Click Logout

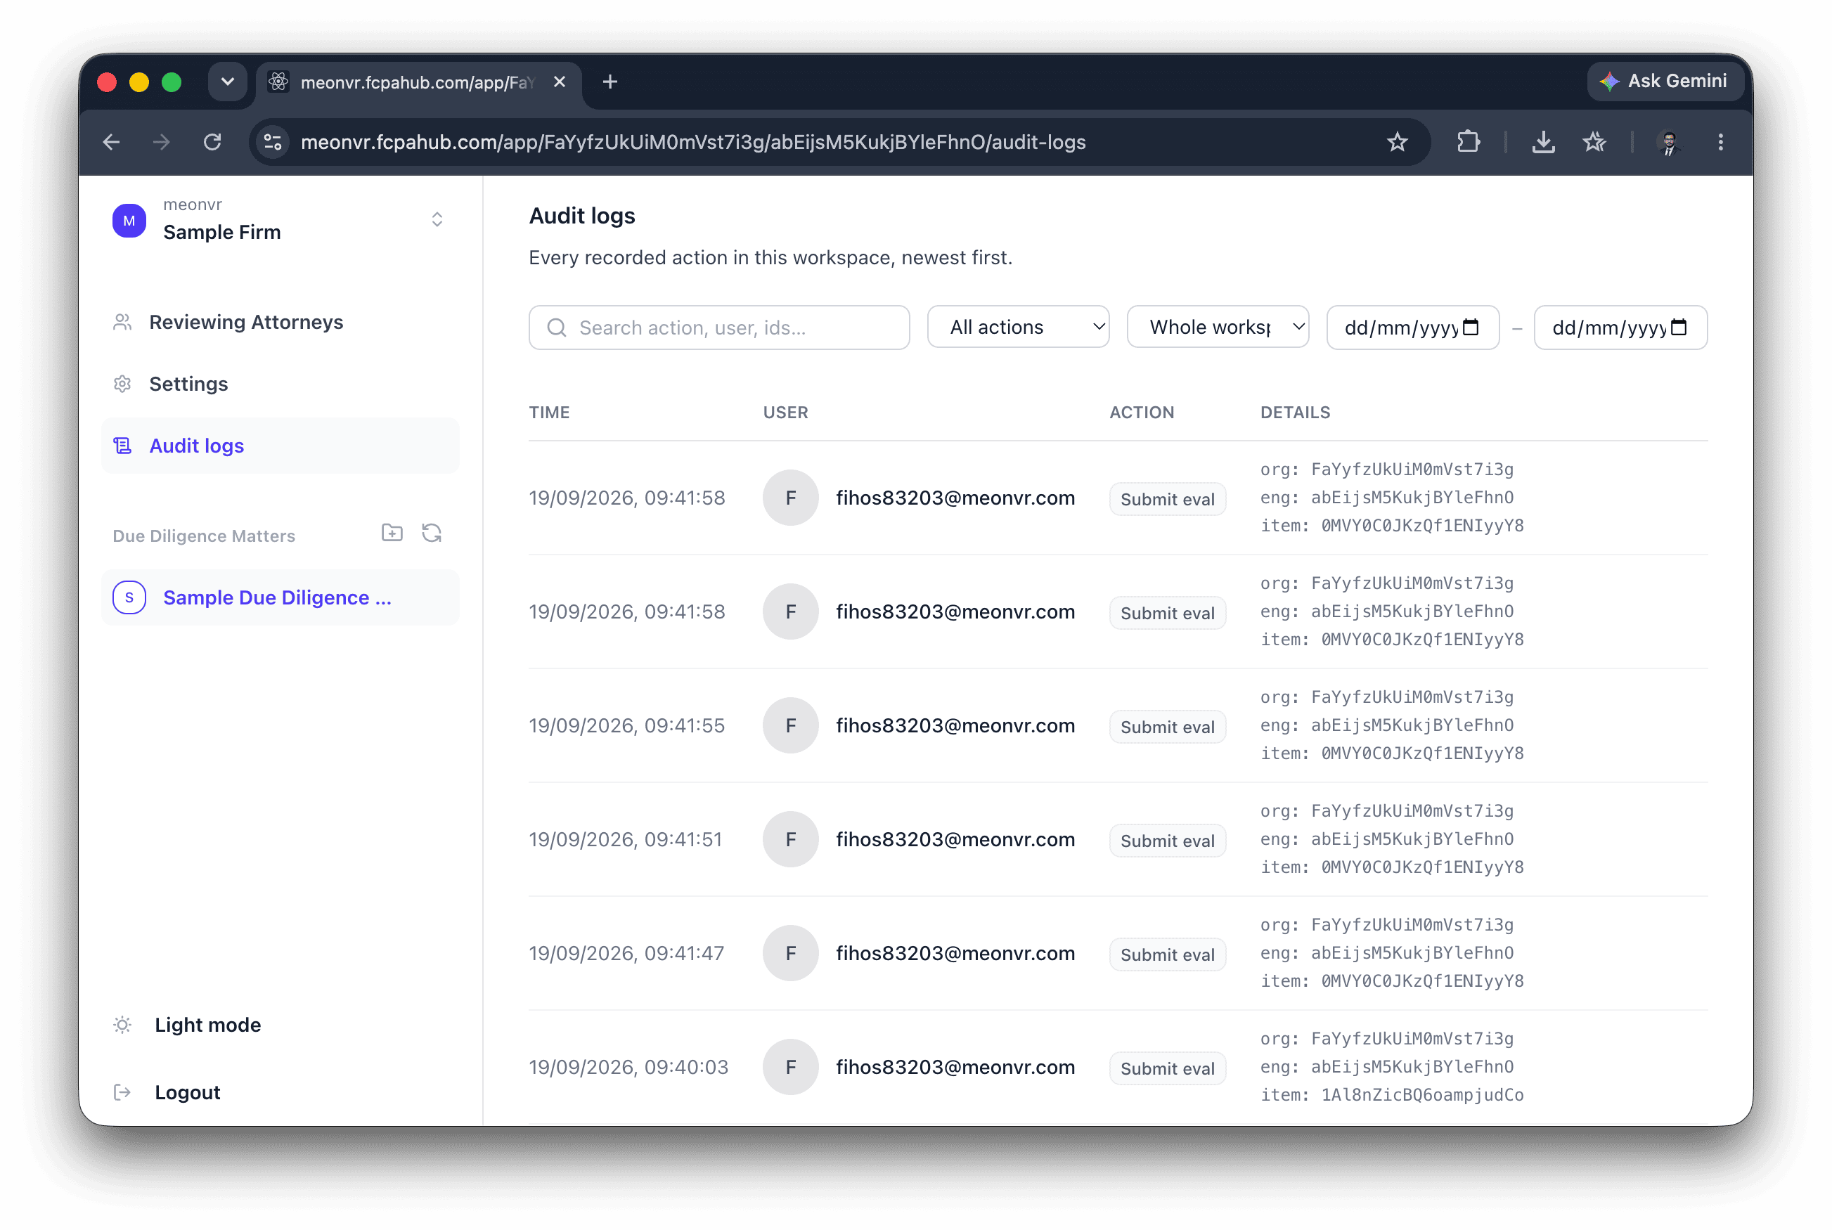(187, 1092)
